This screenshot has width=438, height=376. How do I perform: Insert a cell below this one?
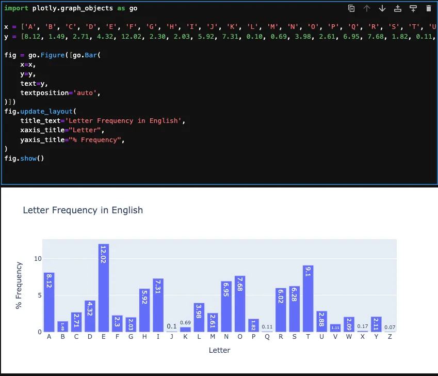(413, 8)
